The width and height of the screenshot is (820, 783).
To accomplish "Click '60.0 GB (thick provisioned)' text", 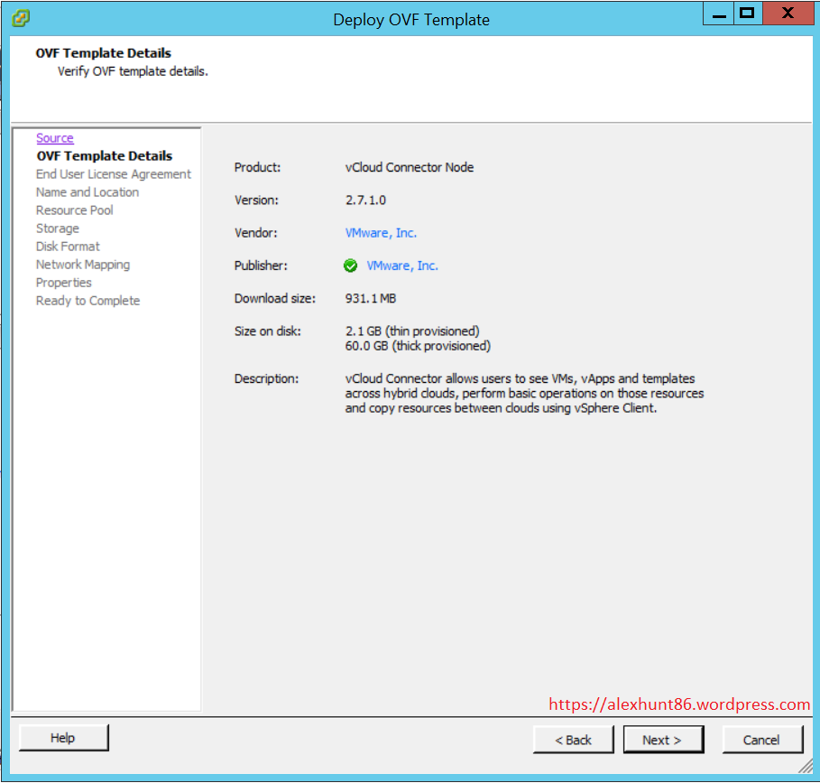I will click(418, 346).
